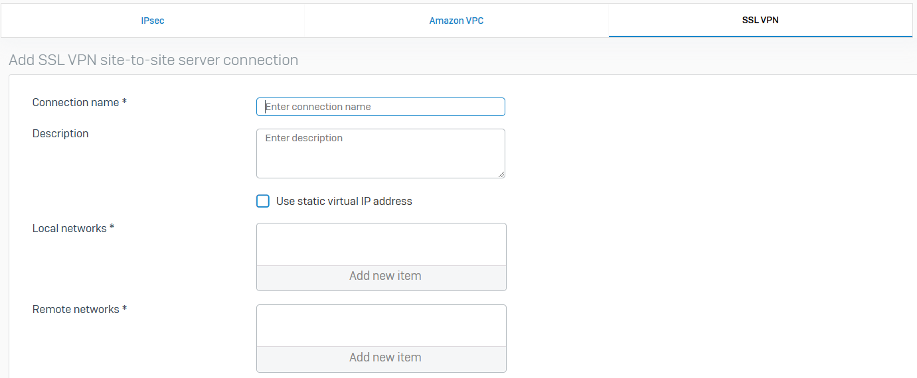Focus the Description text area

380,153
